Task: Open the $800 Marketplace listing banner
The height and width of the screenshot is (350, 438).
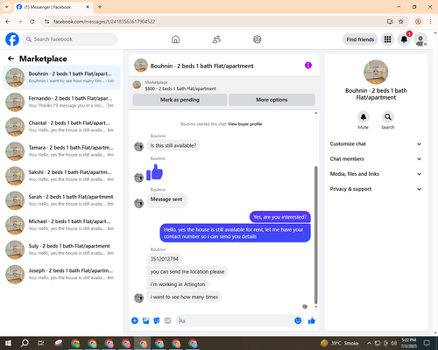Action: (x=224, y=86)
